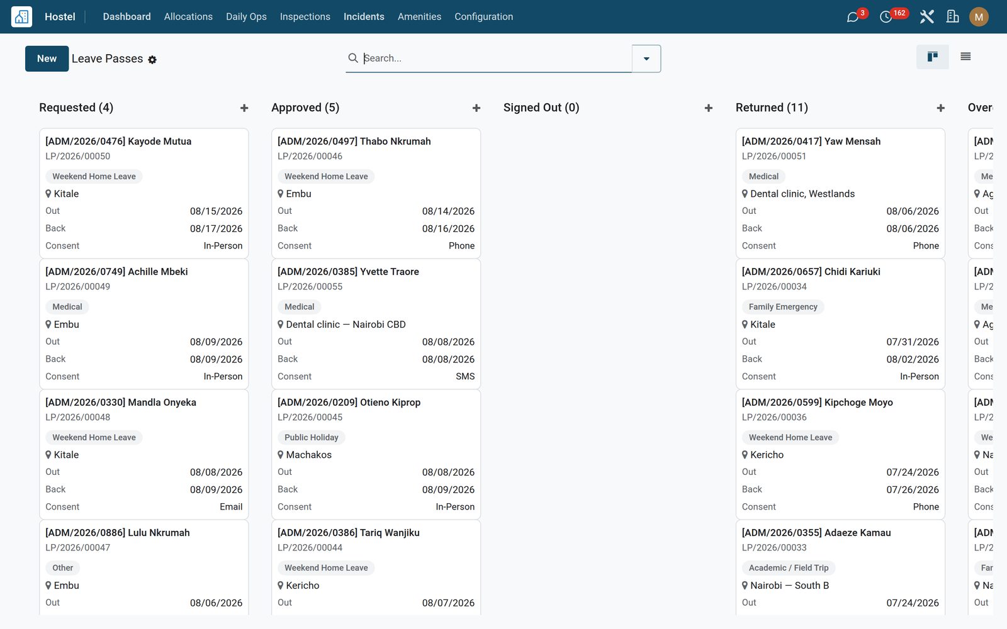Image resolution: width=1007 pixels, height=629 pixels.
Task: Open Otieno Kiprop leave pass card
Action: click(376, 454)
